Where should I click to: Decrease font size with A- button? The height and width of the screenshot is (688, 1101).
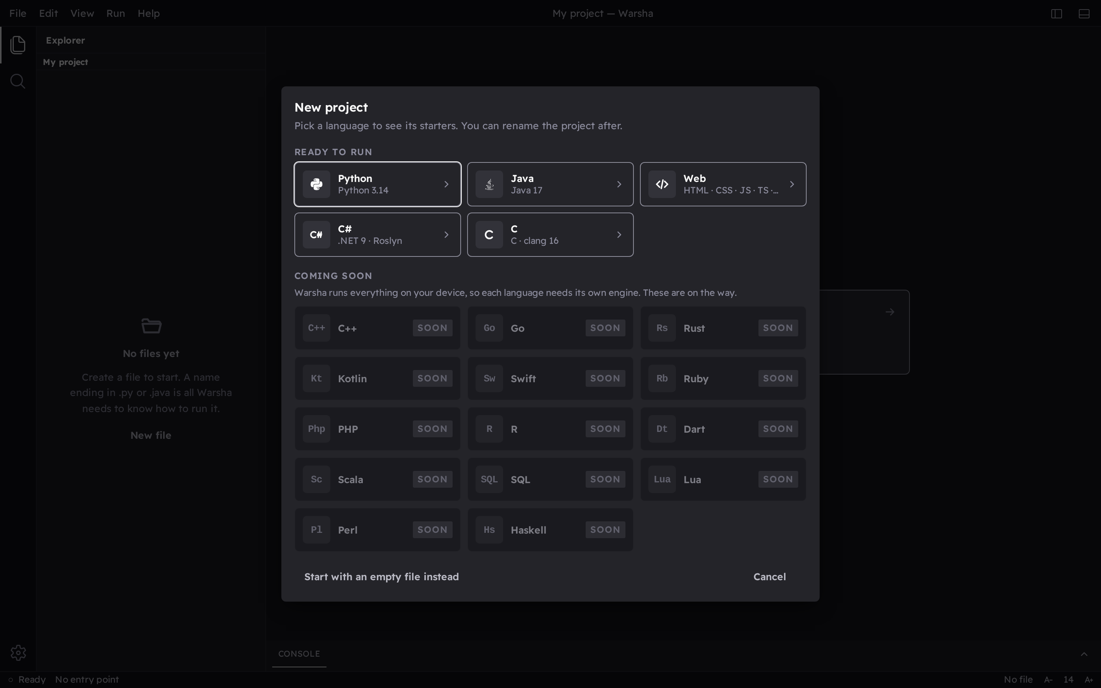[1048, 680]
